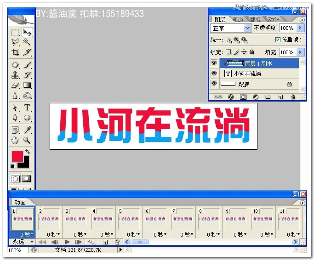Viewport: 314px width, 260px height.
Task: Select the 动画 tab
Action: click(x=20, y=203)
